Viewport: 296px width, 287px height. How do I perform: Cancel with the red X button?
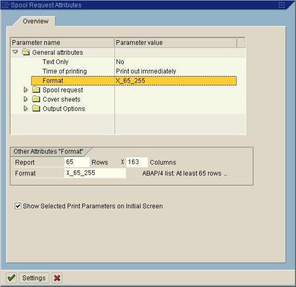point(57,278)
